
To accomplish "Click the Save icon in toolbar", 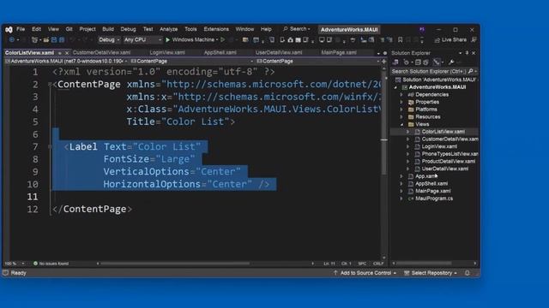I will (54, 40).
